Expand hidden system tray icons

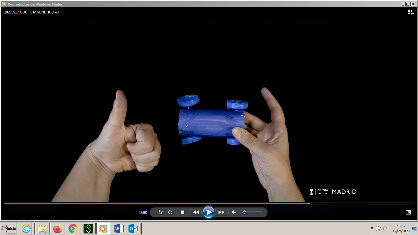tap(372, 228)
